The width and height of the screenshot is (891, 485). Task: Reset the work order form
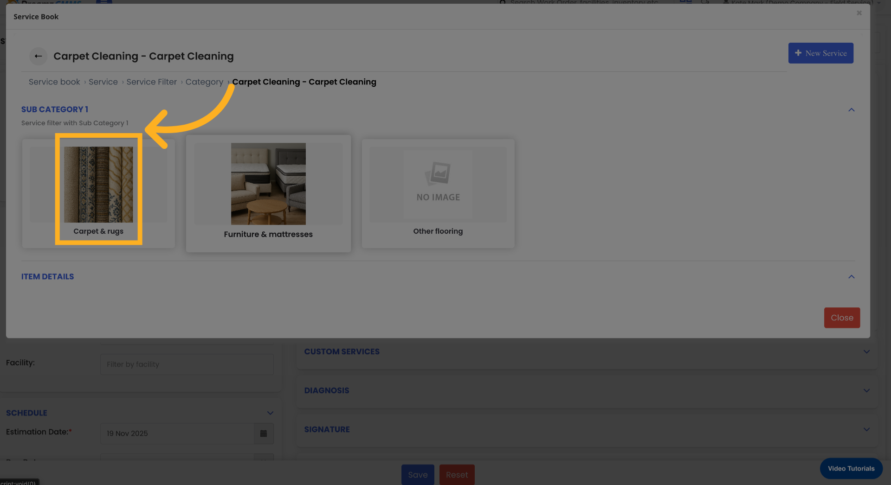[457, 474]
